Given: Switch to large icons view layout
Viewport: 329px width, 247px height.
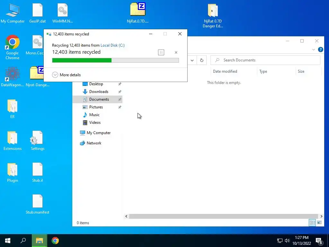Looking at the screenshot, I should click(319, 223).
